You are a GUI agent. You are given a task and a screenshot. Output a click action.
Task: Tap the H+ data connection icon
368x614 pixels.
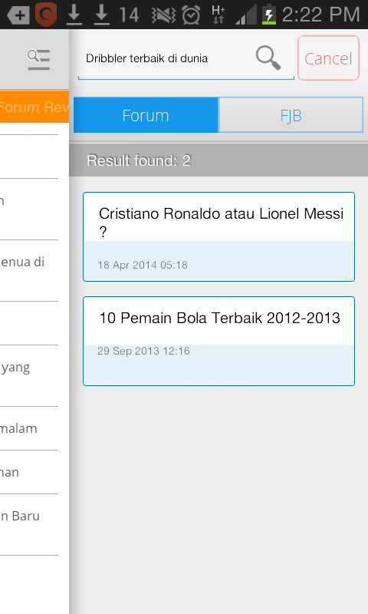click(218, 15)
